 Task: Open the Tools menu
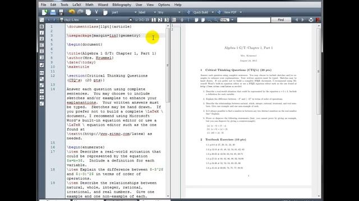point(64,5)
